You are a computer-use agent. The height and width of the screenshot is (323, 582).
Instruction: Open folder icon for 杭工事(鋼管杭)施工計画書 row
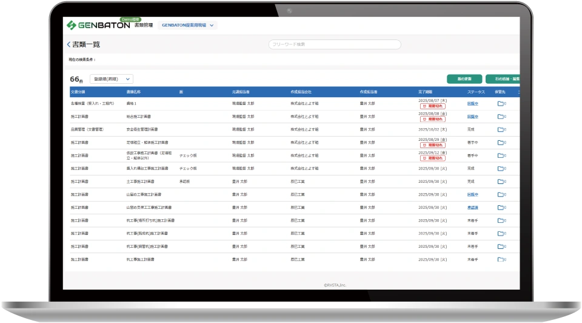tap(501, 246)
